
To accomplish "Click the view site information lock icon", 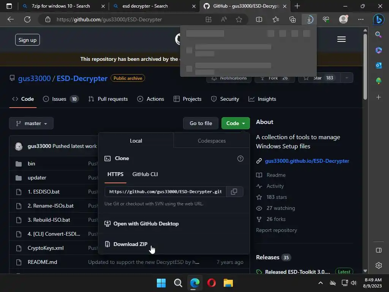I will tap(48, 19).
